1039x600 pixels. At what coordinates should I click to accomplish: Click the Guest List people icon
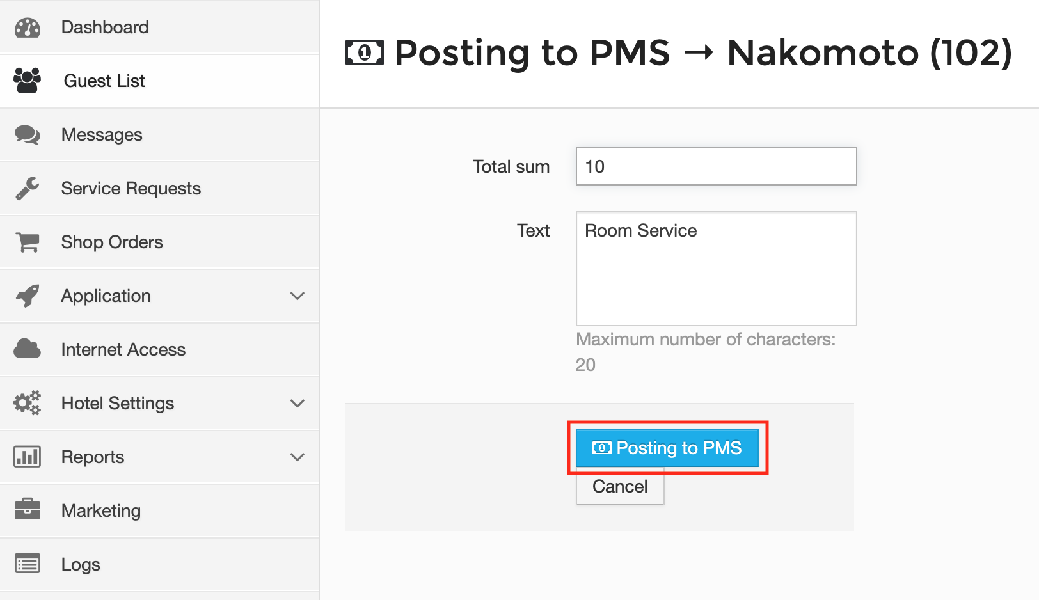[x=27, y=81]
